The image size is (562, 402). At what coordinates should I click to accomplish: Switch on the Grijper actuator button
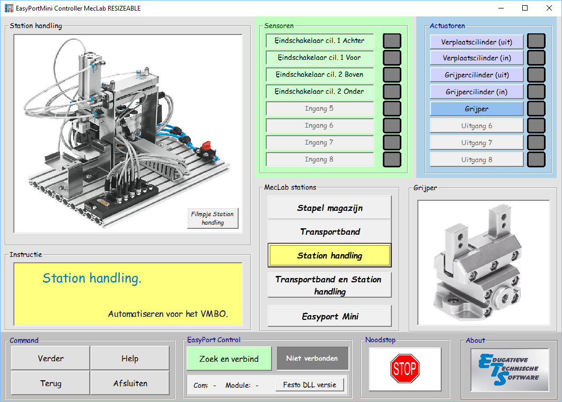(x=476, y=109)
